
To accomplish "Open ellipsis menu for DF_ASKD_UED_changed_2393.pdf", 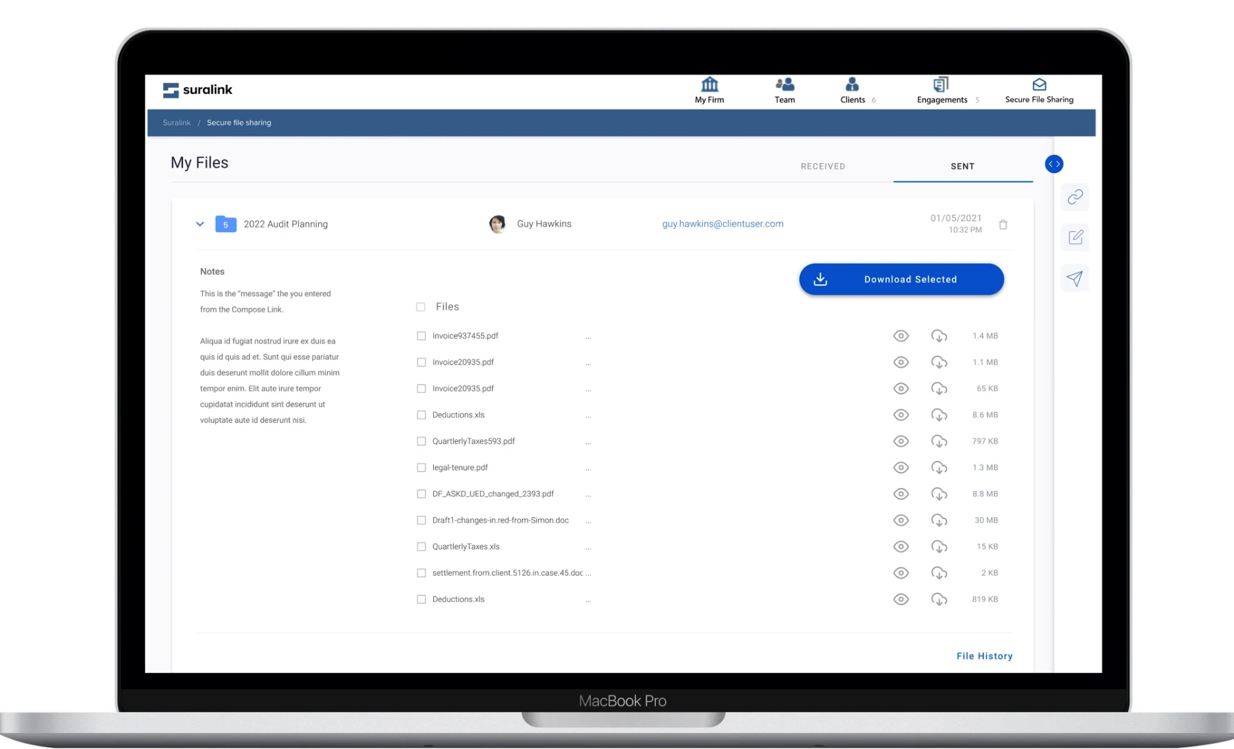I will click(588, 495).
